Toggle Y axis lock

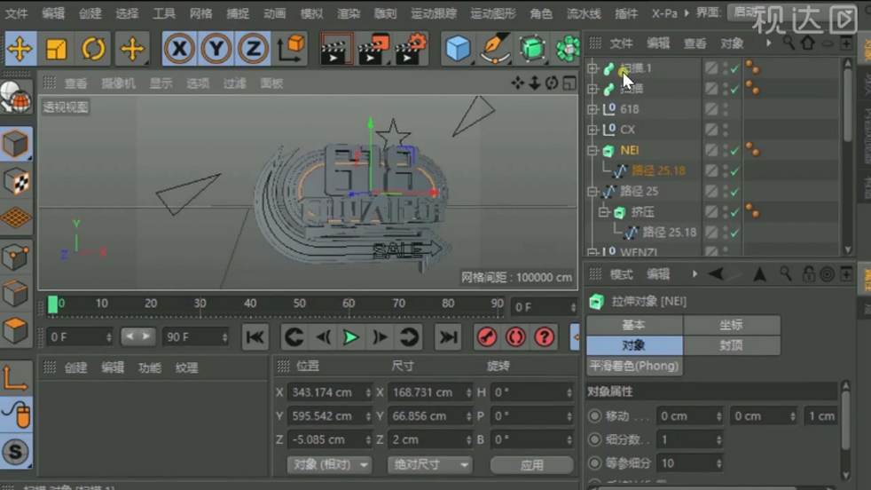pos(216,49)
